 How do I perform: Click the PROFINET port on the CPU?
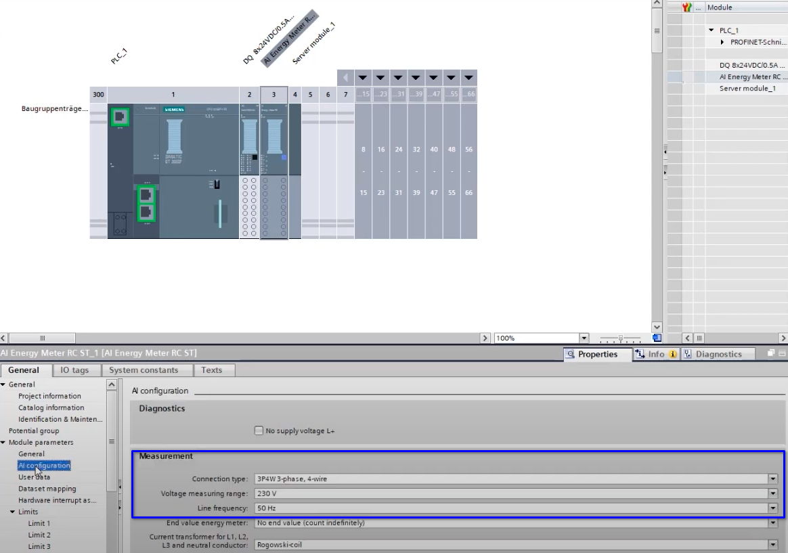pos(120,117)
